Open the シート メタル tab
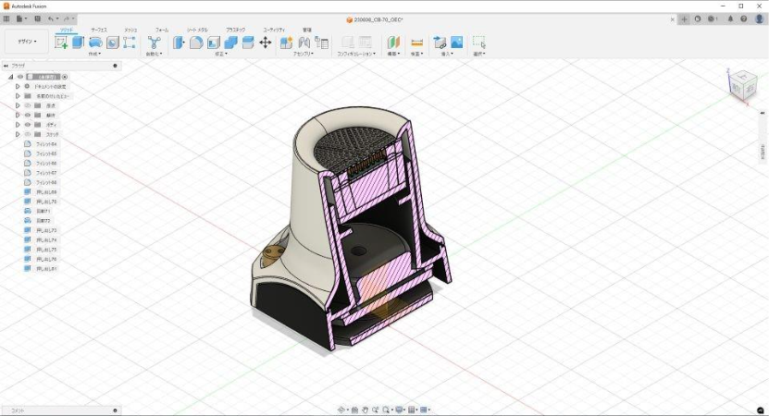This screenshot has width=769, height=416. point(197,30)
